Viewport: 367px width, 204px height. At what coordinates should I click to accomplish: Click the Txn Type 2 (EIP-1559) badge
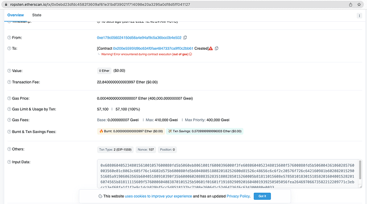pyautogui.click(x=115, y=149)
